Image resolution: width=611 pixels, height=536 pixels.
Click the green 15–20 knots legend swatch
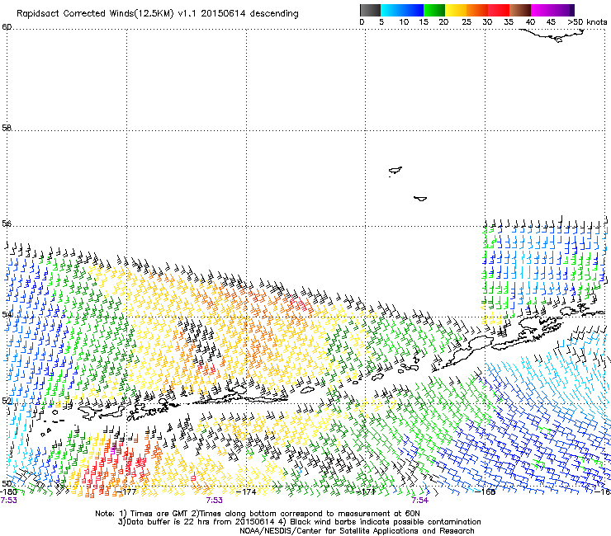coord(434,10)
